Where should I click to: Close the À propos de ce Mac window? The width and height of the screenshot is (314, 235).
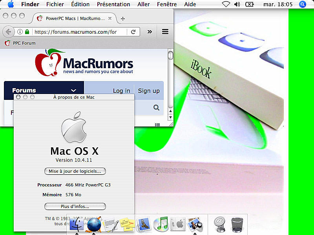click(x=18, y=97)
